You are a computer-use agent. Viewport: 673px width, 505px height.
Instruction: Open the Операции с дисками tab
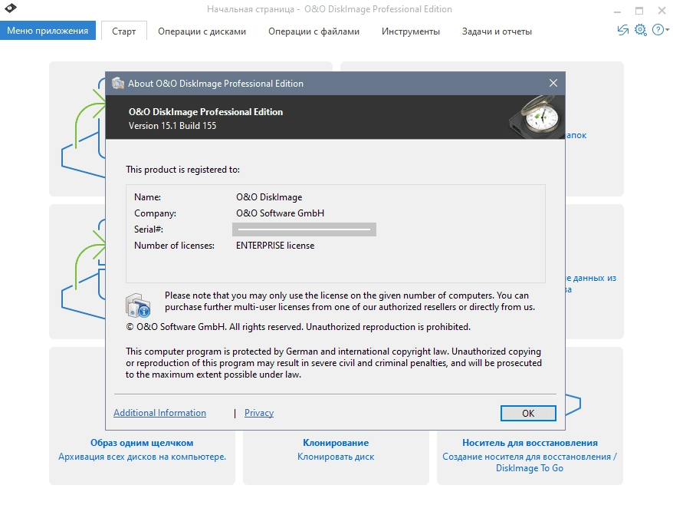click(202, 31)
